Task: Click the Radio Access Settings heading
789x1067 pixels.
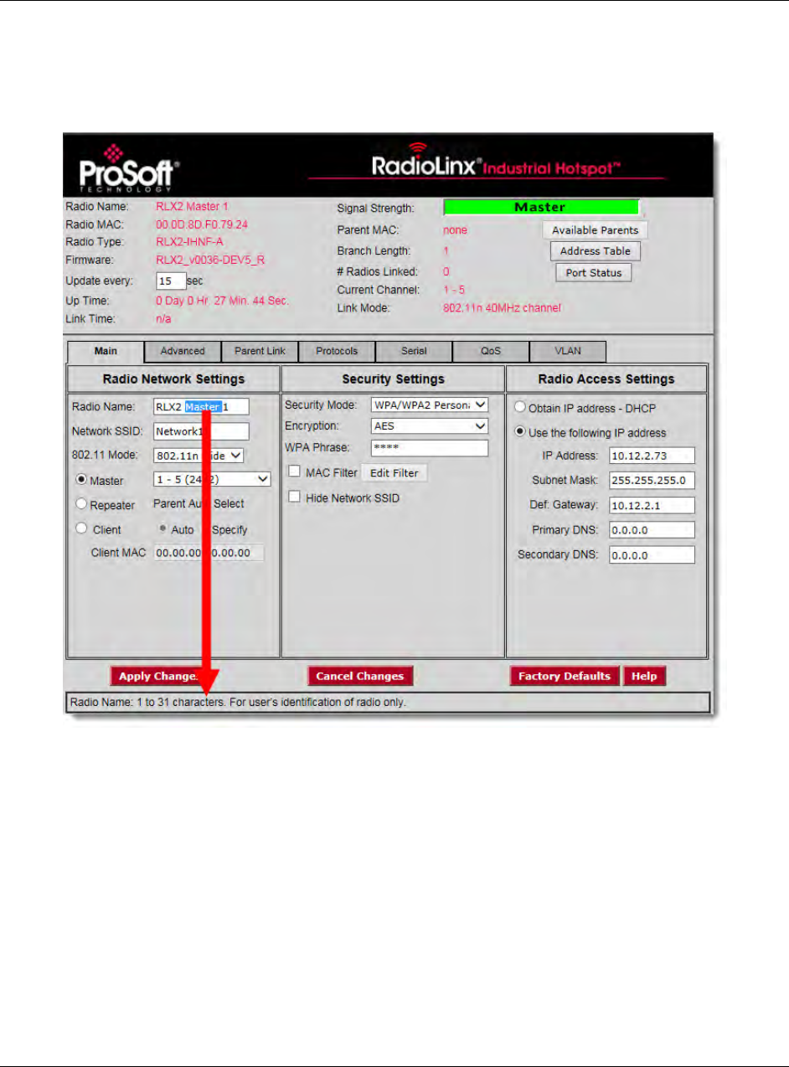Action: click(x=606, y=379)
